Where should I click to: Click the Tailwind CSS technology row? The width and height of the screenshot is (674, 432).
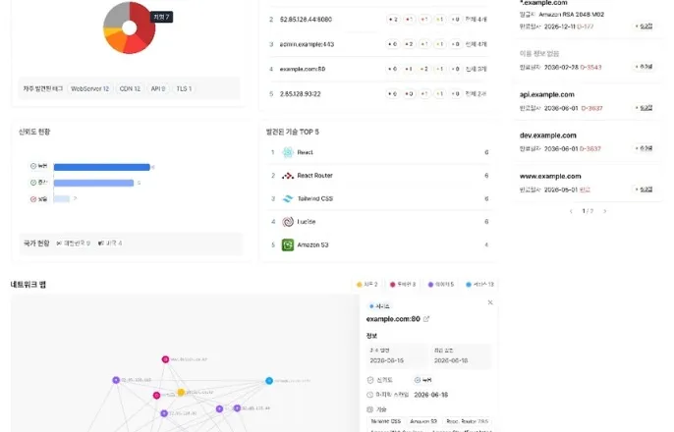[379, 199]
